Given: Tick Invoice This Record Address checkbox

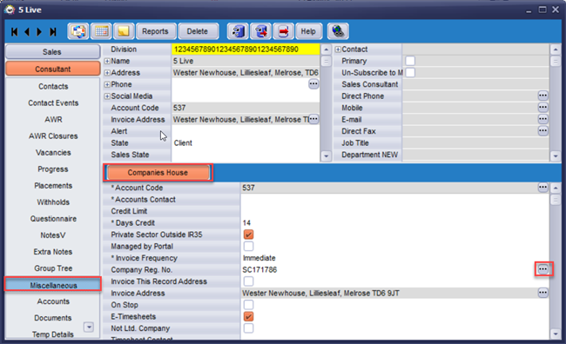Looking at the screenshot, I should 248,281.
